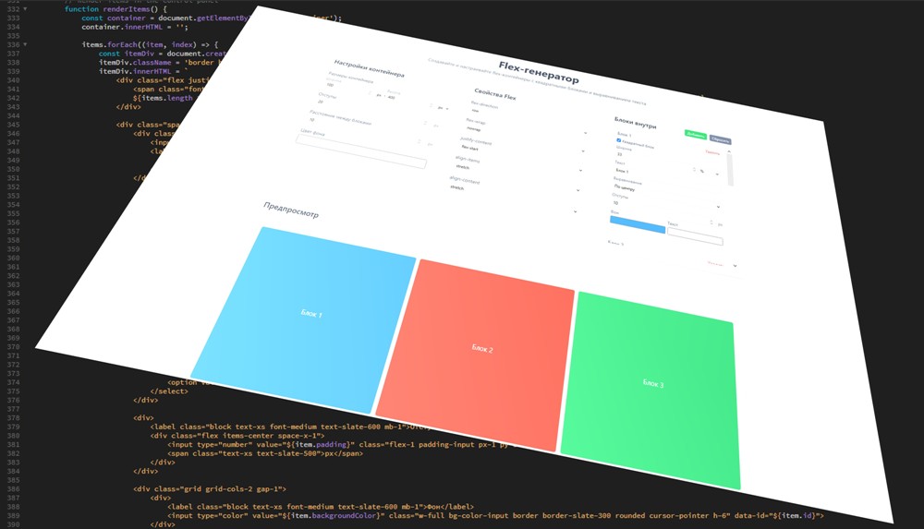Click the blue Фон color swatch
Screen dimensions: 924x529
tap(637, 224)
